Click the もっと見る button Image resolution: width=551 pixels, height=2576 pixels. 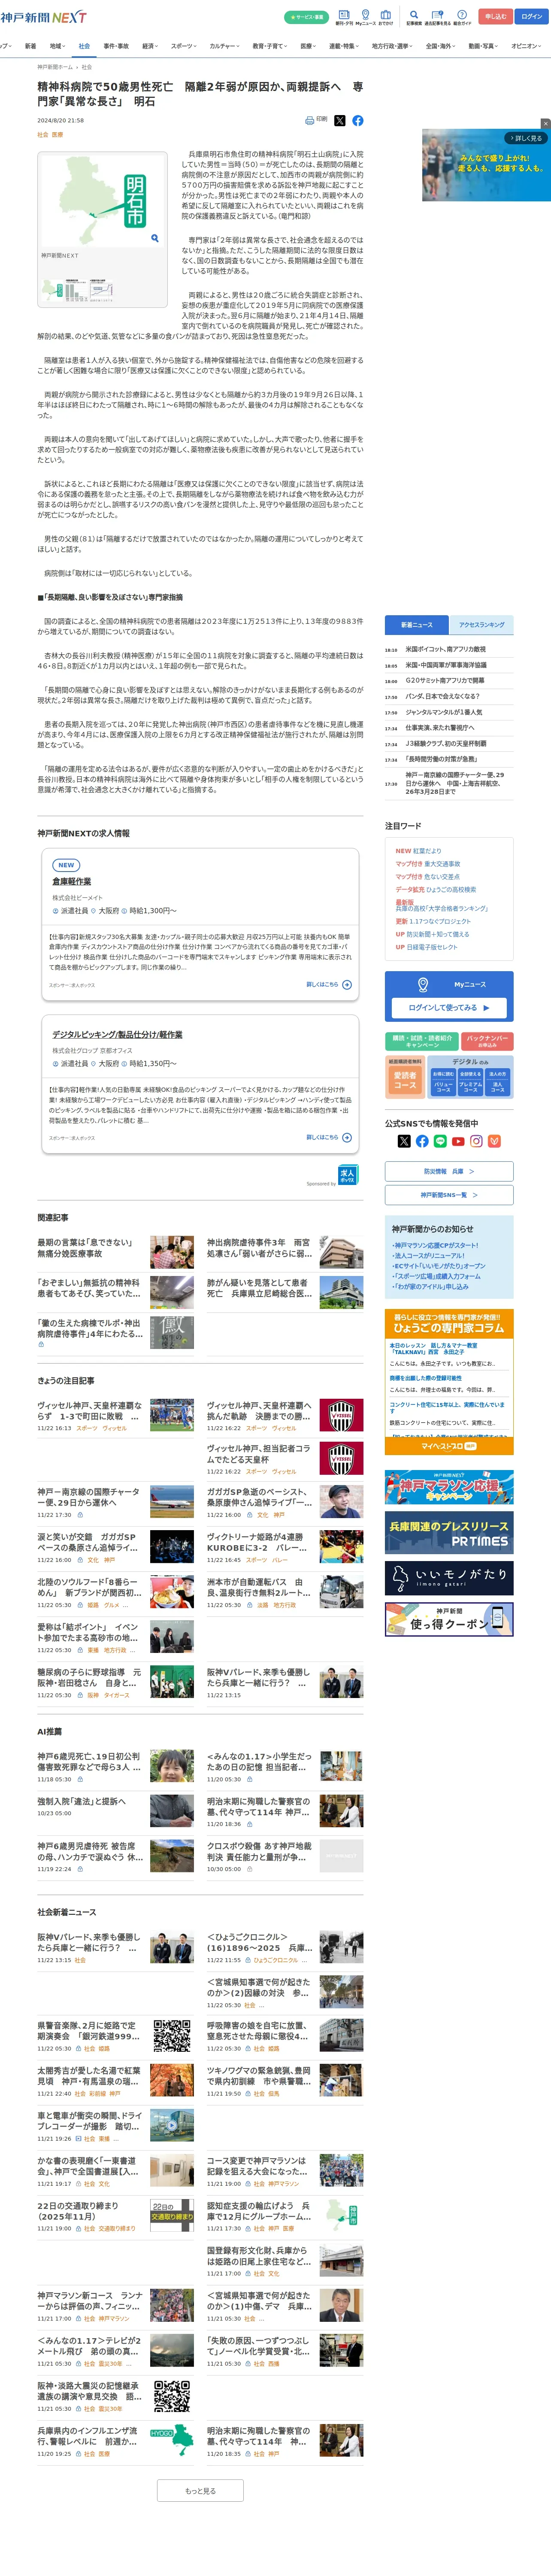tap(200, 2490)
